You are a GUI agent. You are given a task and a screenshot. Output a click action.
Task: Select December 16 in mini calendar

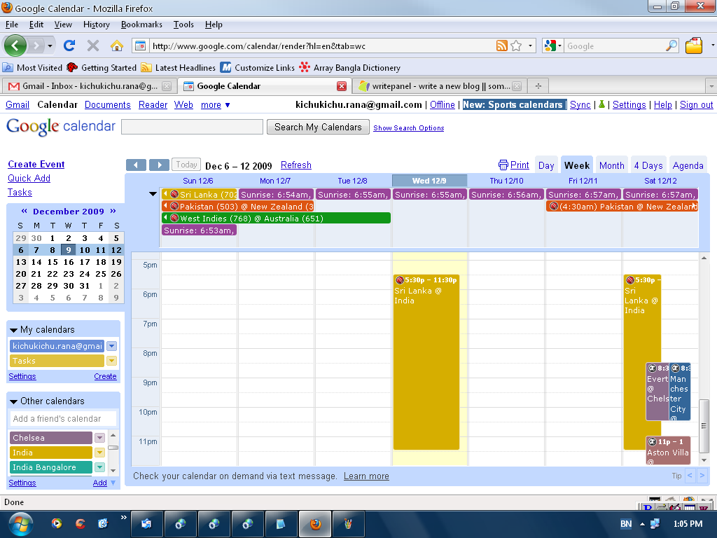tap(69, 262)
